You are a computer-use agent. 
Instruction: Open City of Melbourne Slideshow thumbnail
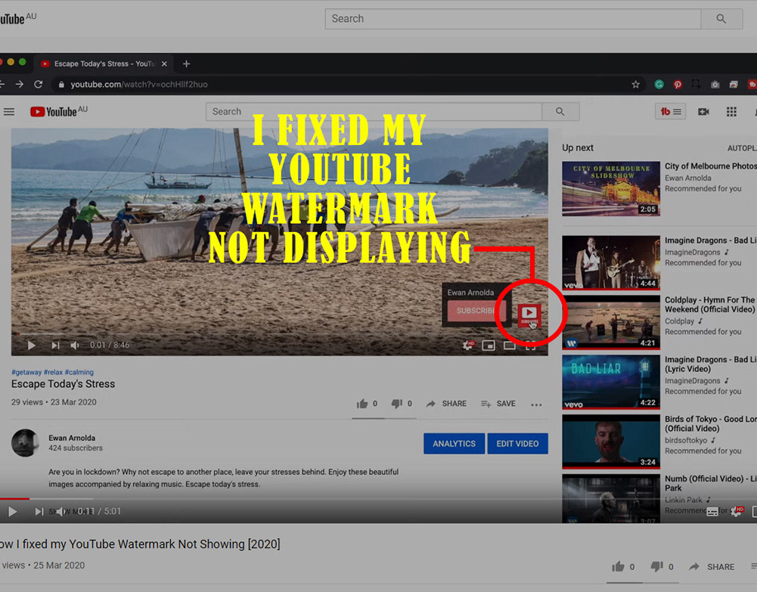[611, 189]
